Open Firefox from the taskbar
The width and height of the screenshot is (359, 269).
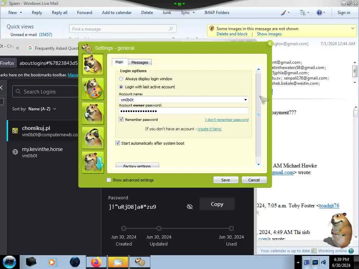coord(96,262)
